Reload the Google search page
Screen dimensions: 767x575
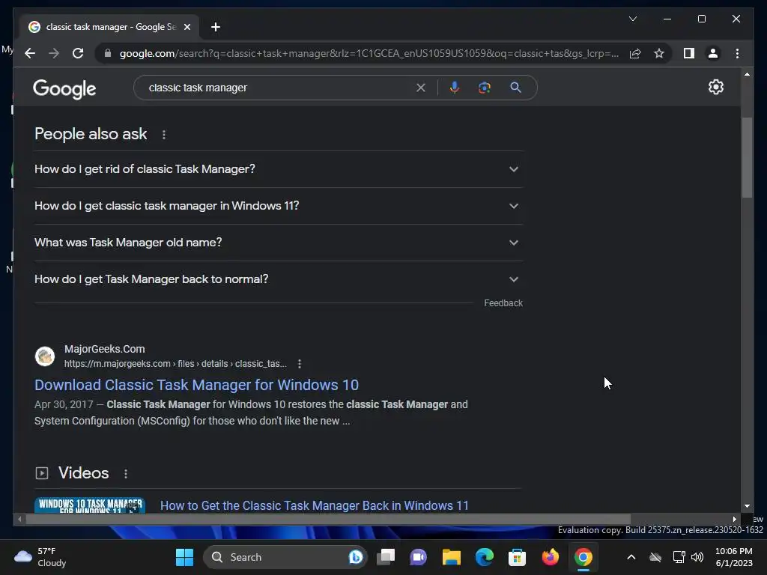pyautogui.click(x=78, y=53)
